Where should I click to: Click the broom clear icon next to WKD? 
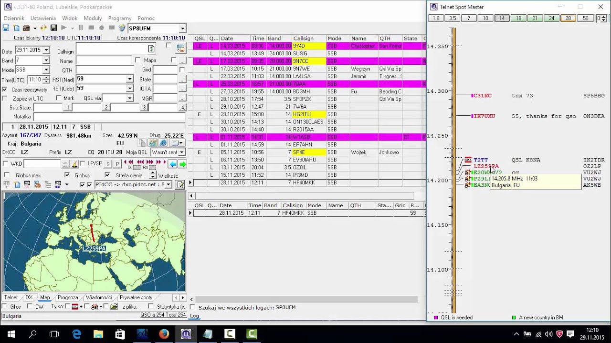pyautogui.click(x=74, y=164)
